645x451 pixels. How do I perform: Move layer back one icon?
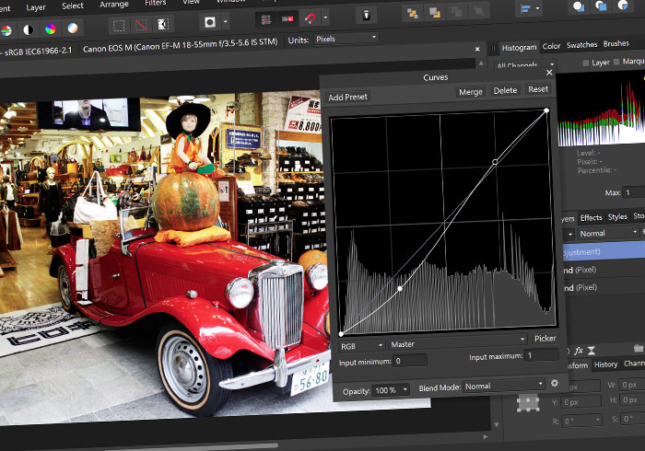(x=434, y=13)
